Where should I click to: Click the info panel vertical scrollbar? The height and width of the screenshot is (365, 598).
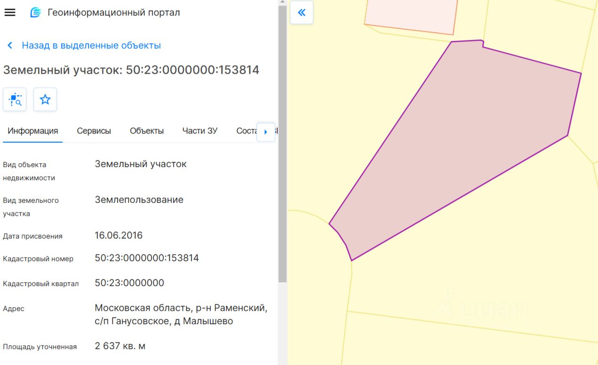(282, 143)
